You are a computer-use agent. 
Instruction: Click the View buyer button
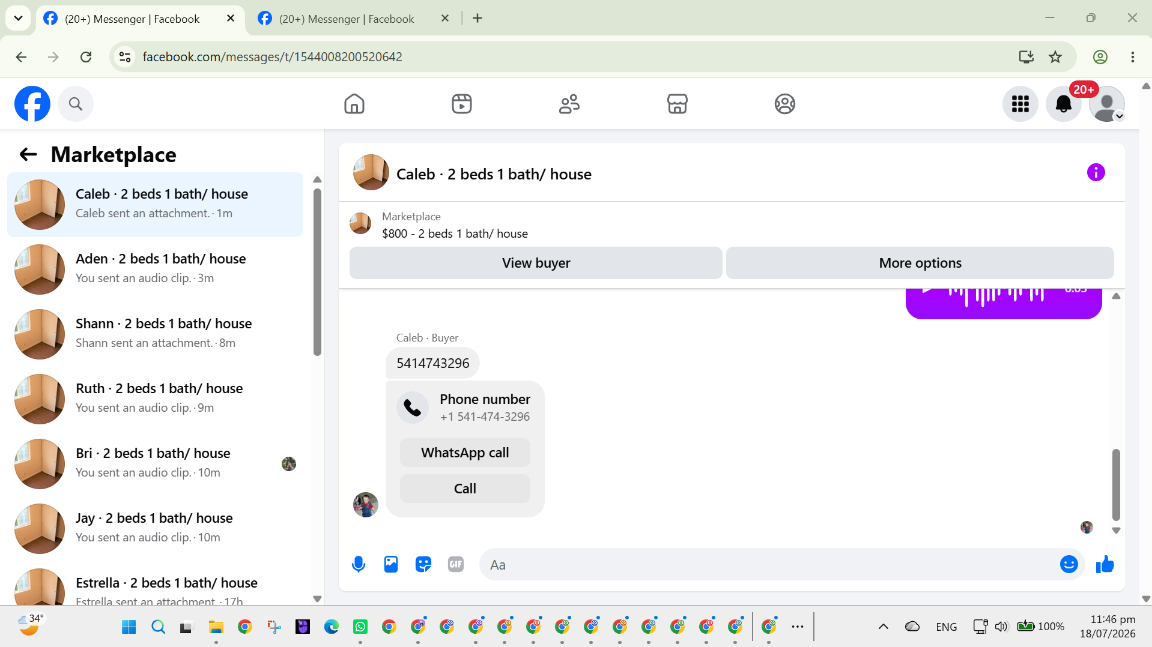click(x=536, y=263)
